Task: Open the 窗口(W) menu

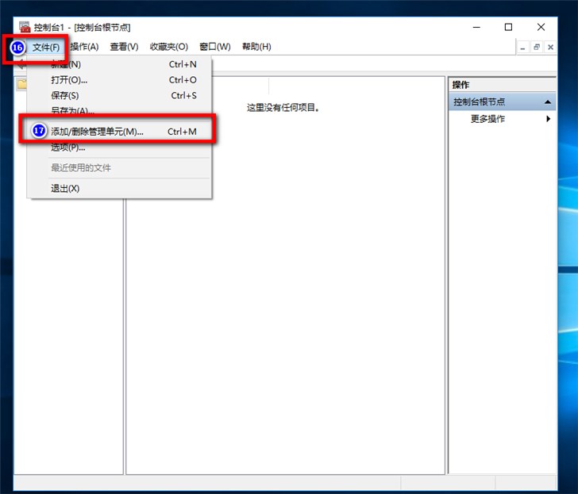Action: (x=215, y=47)
